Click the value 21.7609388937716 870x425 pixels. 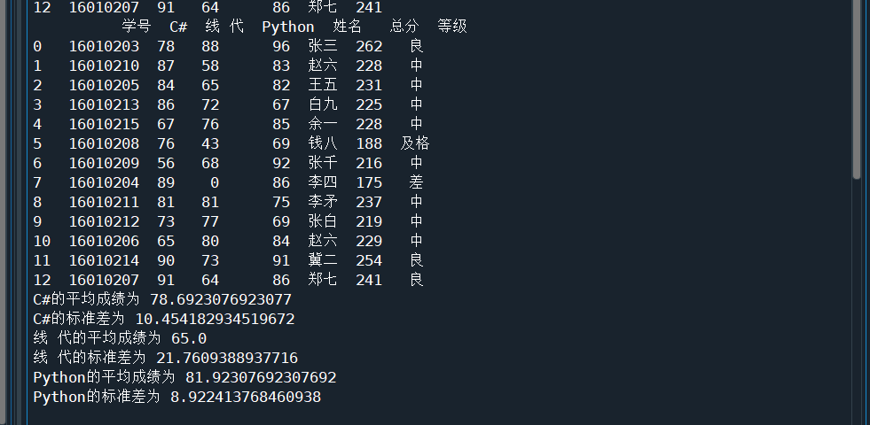point(227,358)
